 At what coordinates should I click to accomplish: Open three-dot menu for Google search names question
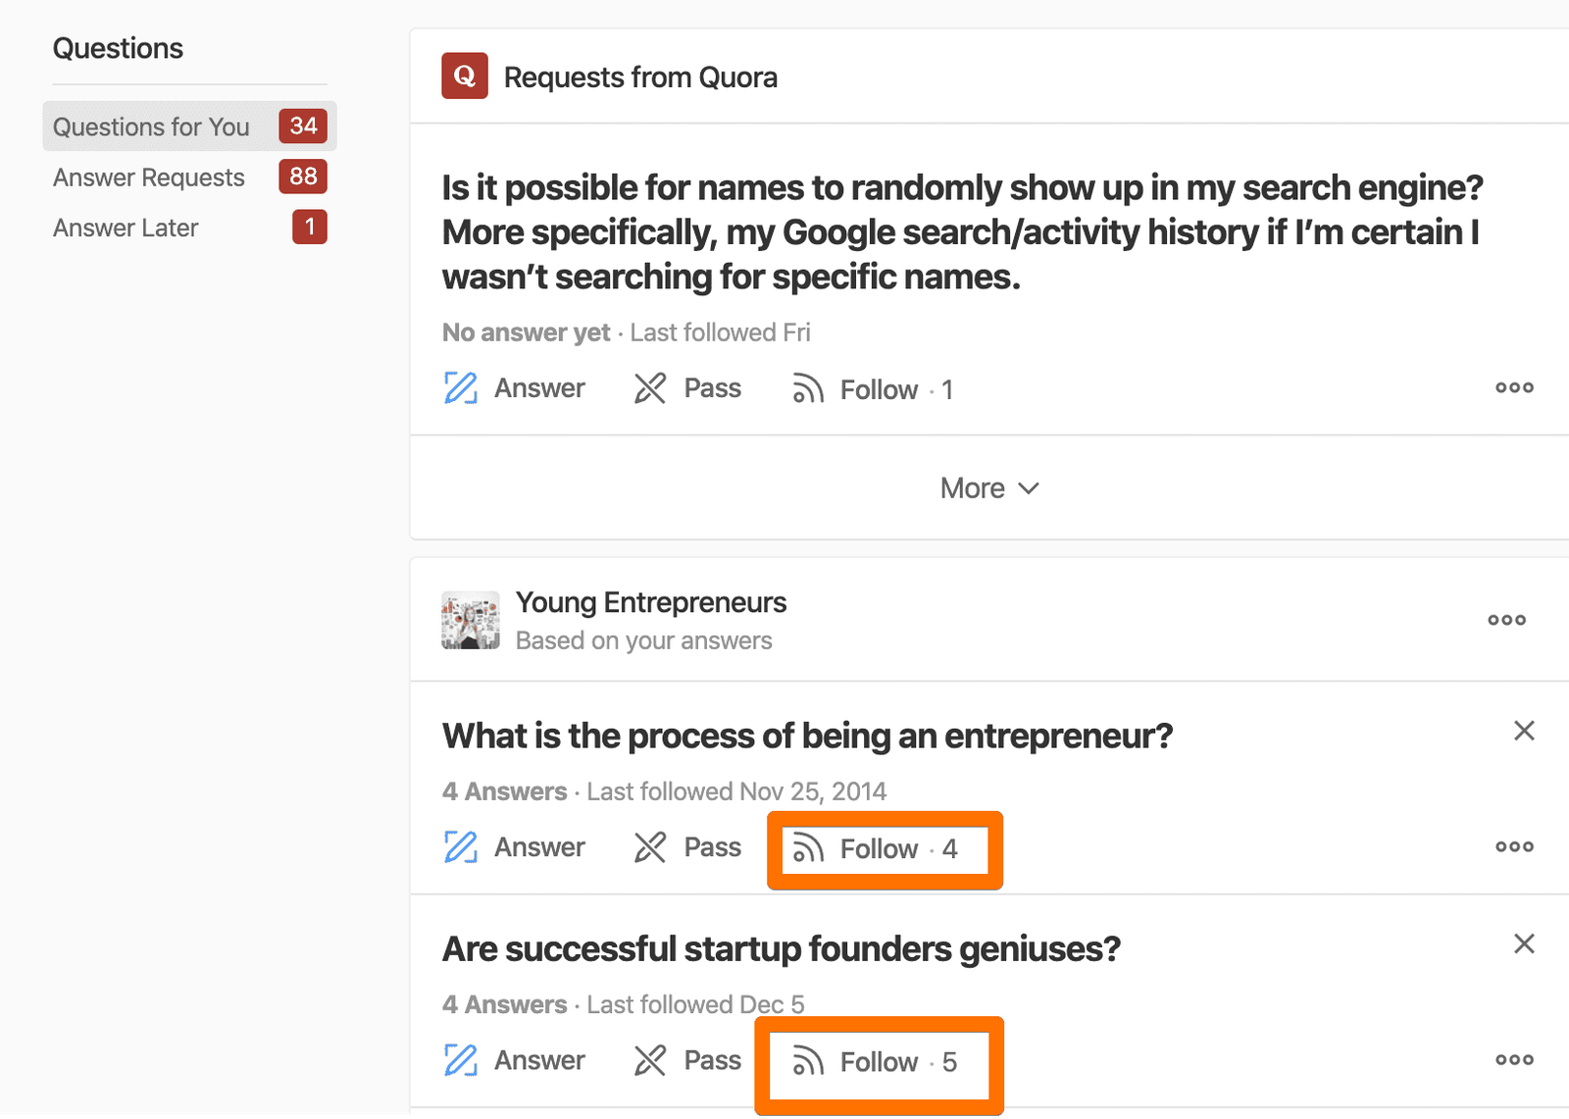pos(1514,387)
